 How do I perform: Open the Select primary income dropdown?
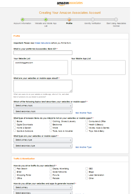tap(43, 188)
